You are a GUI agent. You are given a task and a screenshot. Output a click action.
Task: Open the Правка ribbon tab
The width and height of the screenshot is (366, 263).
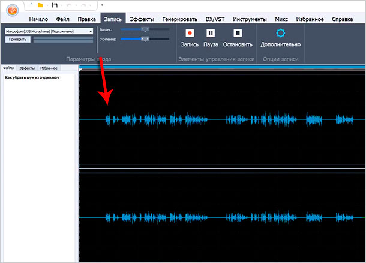(86, 19)
